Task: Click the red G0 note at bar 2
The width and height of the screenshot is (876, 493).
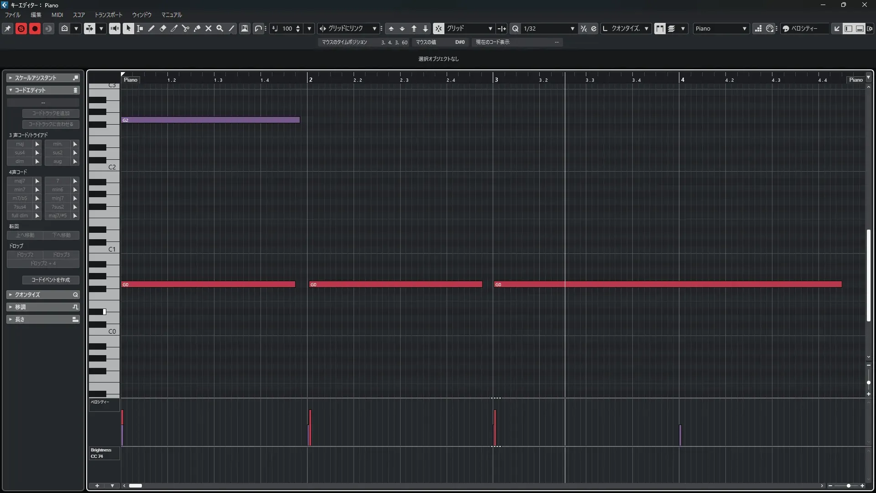Action: pos(395,284)
